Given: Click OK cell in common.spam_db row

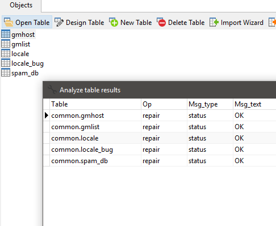Looking at the screenshot, I should point(254,161).
